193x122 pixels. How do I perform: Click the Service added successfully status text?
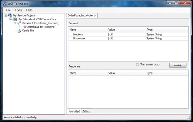pyautogui.click(x=20, y=117)
